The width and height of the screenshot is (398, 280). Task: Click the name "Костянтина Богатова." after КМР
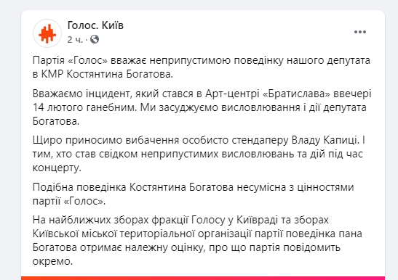pos(120,74)
